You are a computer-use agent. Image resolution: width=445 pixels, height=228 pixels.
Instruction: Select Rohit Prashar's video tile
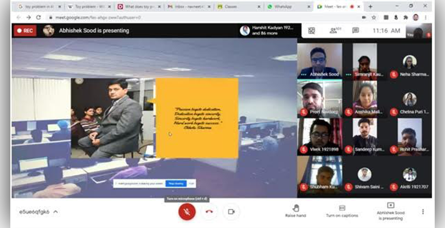point(410,137)
